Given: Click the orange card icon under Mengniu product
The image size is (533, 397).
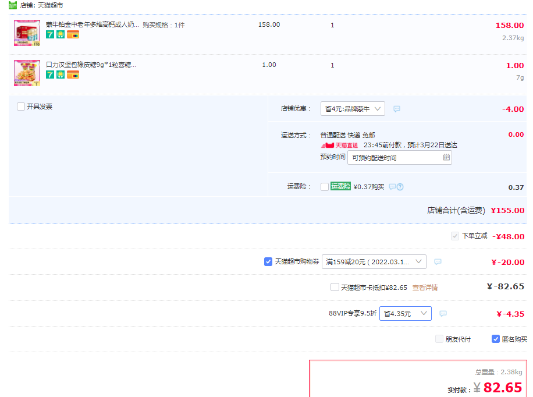Looking at the screenshot, I should tap(73, 35).
